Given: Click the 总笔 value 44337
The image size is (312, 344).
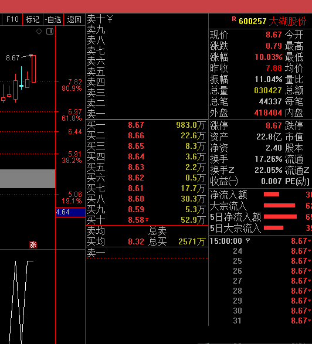Looking at the screenshot, I should 270,101.
